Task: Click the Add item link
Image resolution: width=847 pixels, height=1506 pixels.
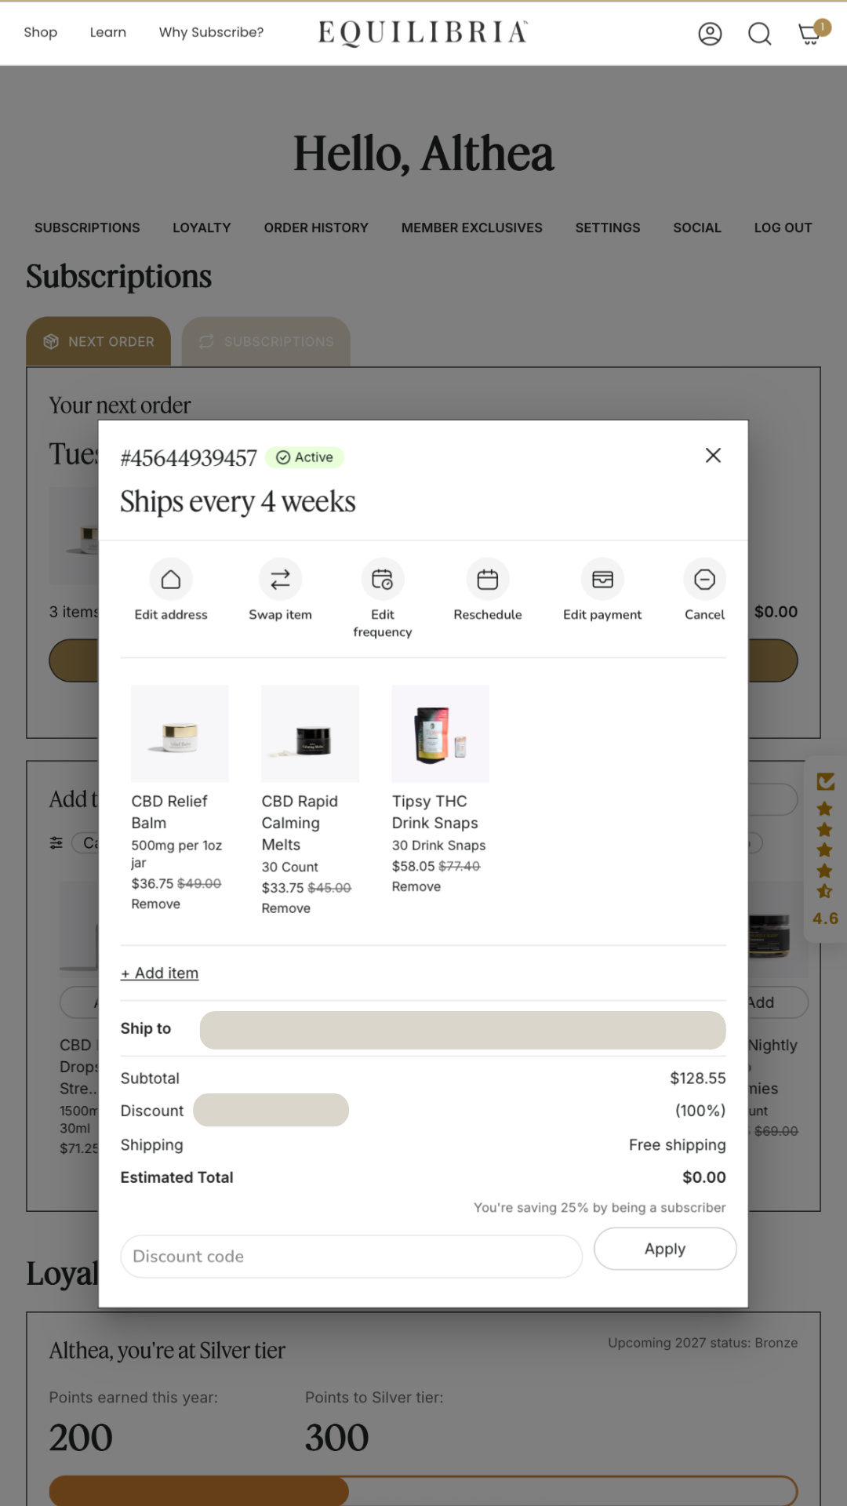Action: [160, 973]
